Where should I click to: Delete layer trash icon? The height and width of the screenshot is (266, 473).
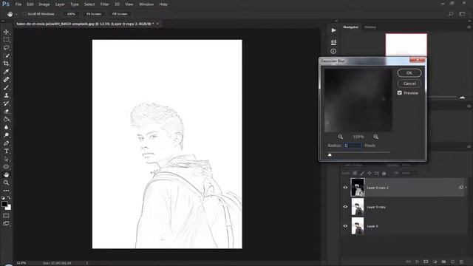(461, 262)
